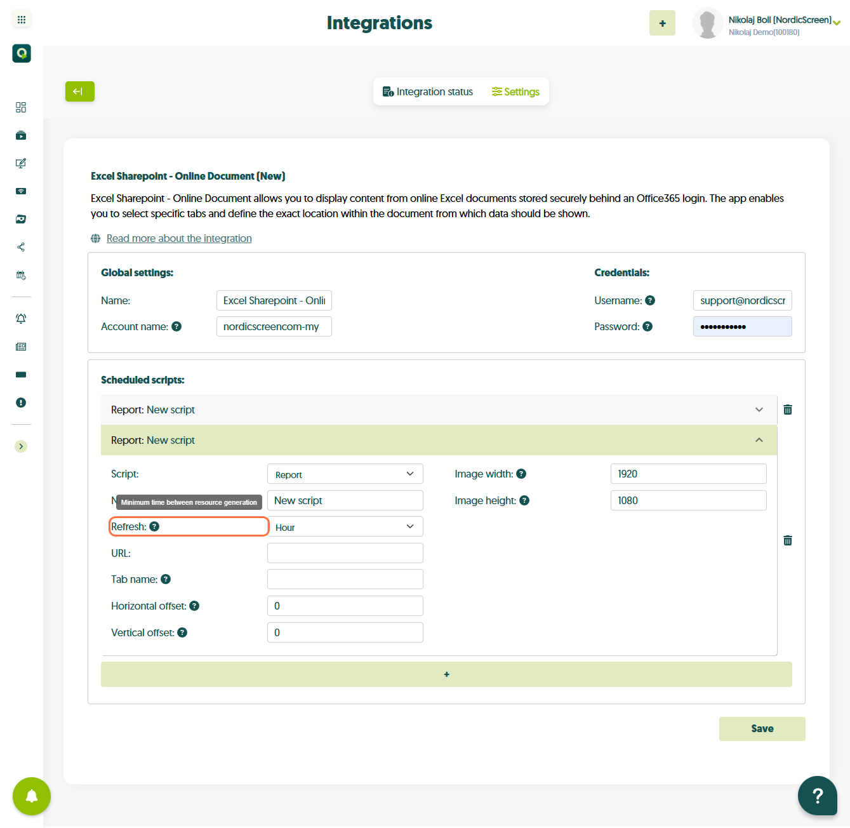Collapse the second Report: New script section
This screenshot has width=850, height=828.
439,440
